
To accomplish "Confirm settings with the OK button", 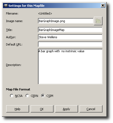I will [x=42, y=109].
